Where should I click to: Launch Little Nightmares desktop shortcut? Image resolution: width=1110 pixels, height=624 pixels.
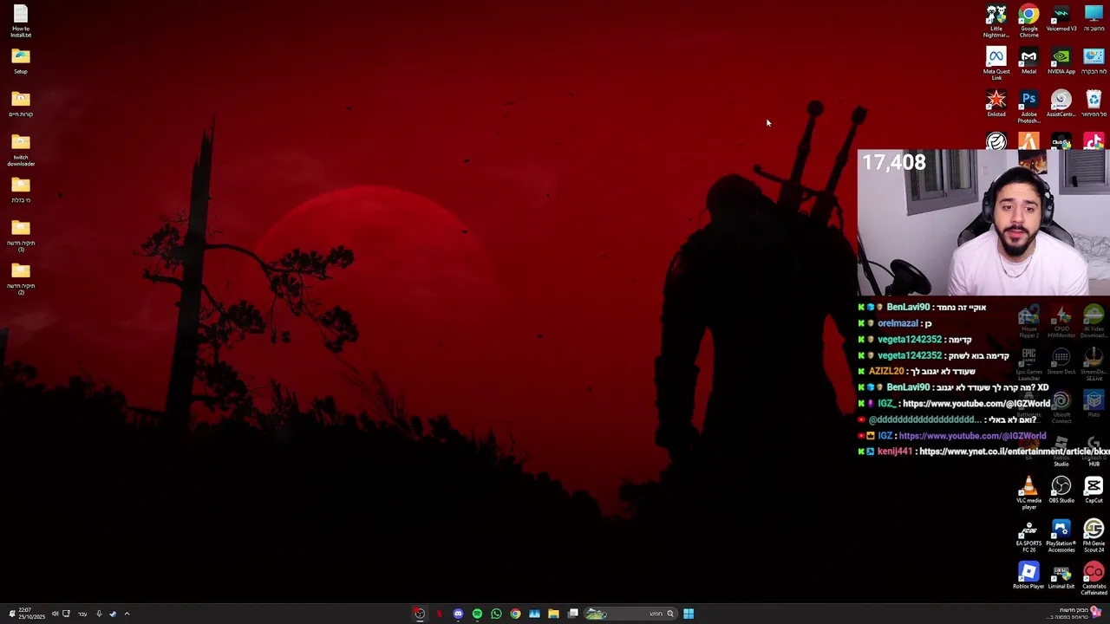point(996,21)
